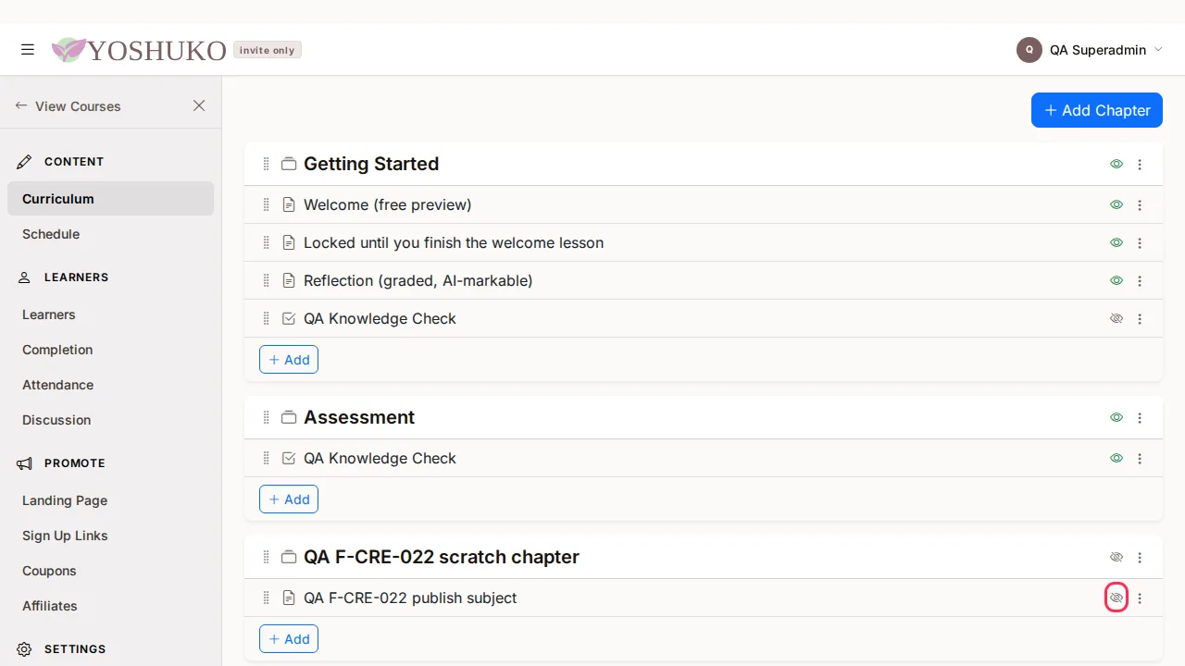This screenshot has width=1185, height=666.
Task: Click drag handle of QA F-CRE-022 scratch chapter
Action: (266, 557)
